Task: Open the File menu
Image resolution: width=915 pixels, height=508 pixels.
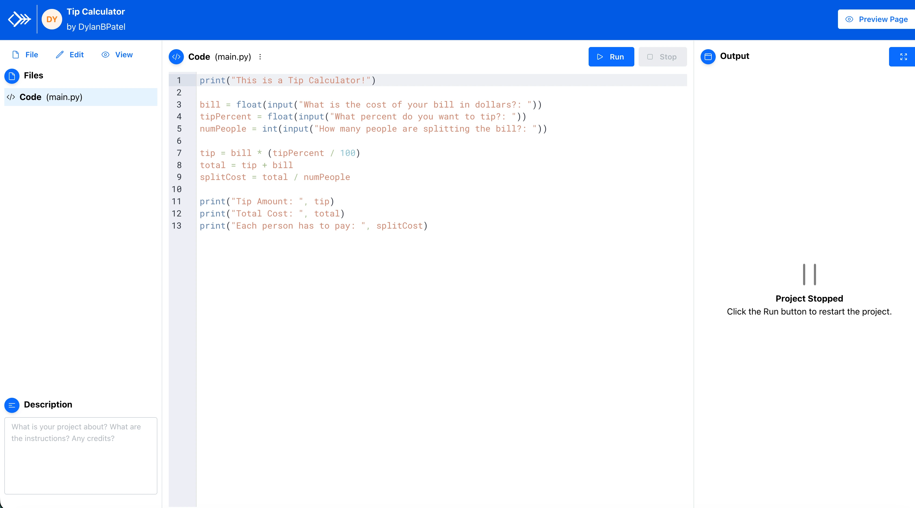Action: (25, 55)
